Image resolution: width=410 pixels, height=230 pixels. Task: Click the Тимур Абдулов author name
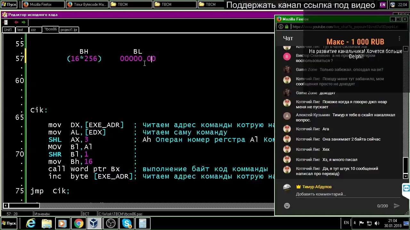point(317,187)
